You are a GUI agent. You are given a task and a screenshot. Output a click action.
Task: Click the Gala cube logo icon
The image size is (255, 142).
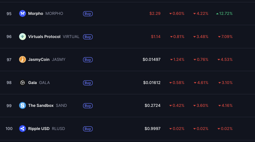[x=23, y=83]
